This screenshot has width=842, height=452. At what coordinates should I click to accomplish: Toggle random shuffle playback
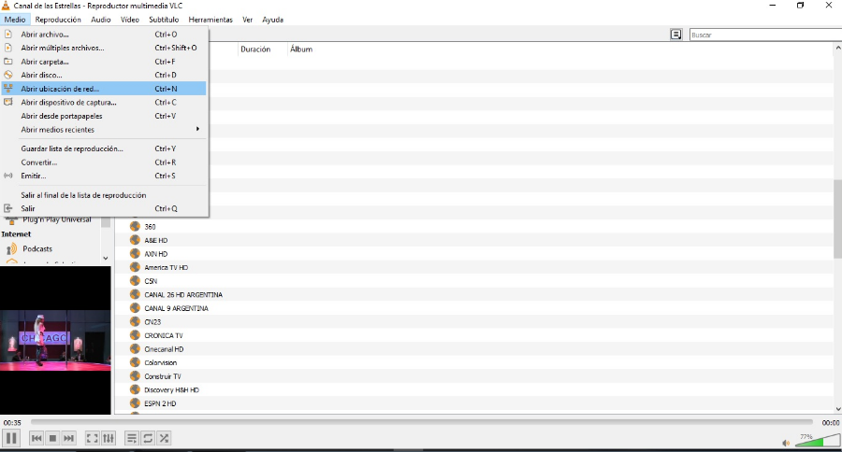pyautogui.click(x=164, y=438)
